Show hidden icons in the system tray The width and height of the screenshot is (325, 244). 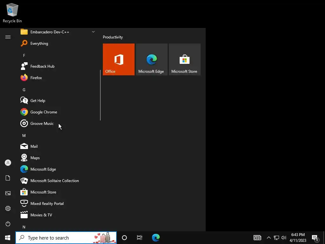[269, 238]
